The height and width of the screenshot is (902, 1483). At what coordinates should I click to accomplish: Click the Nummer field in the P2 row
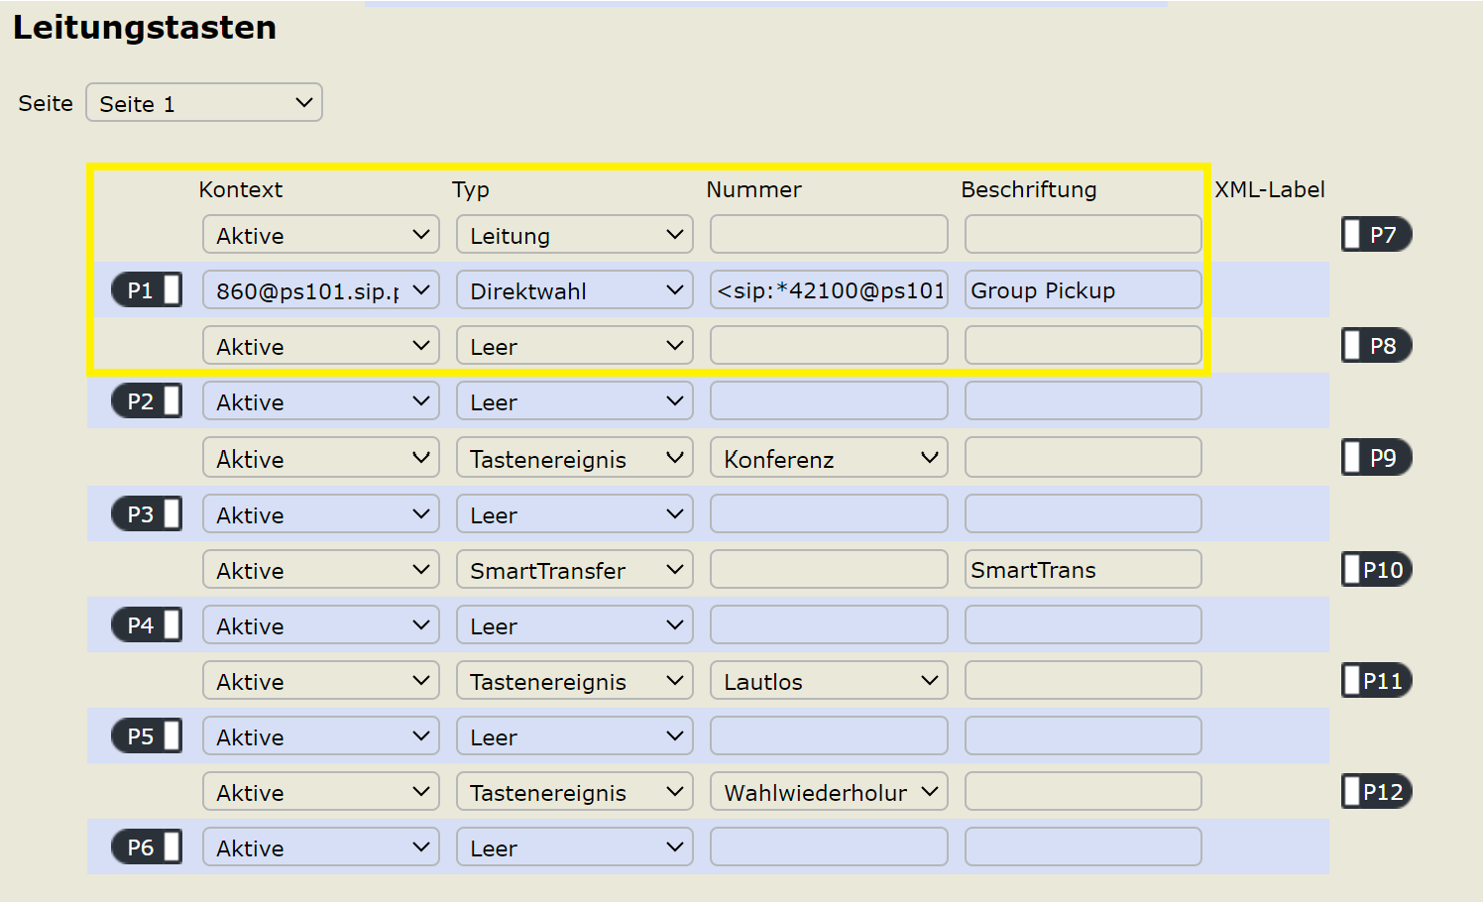tap(829, 400)
